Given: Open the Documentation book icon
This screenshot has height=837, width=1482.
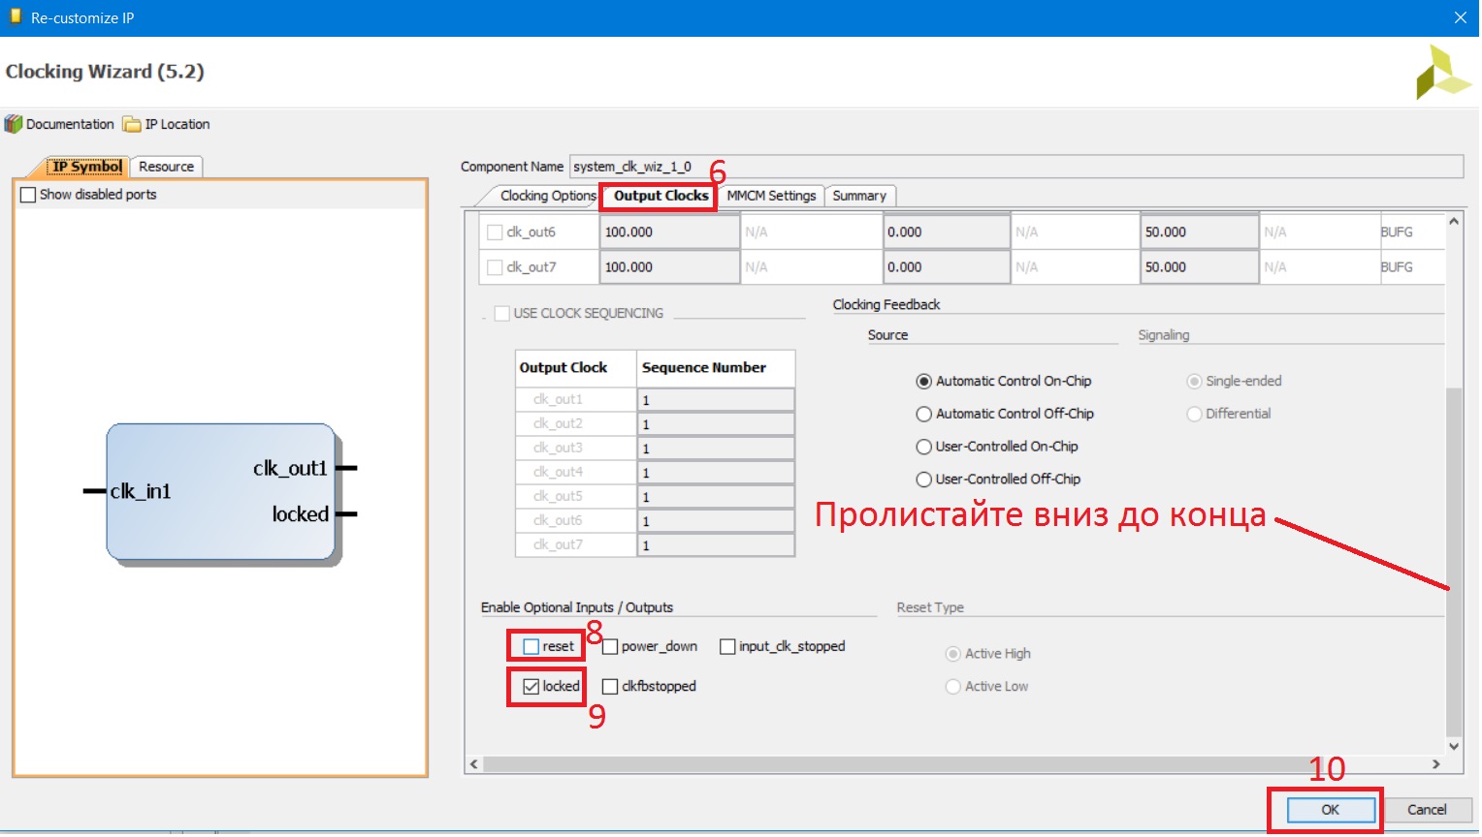Looking at the screenshot, I should 14,124.
